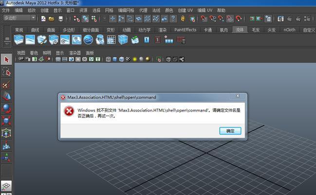This screenshot has height=195, width=316.
Task: Click the 确定 button in the error dialog
Action: 230,131
